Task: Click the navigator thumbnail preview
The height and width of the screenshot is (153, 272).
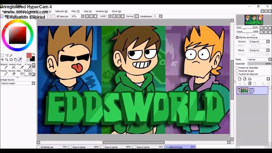Action: [x=254, y=20]
